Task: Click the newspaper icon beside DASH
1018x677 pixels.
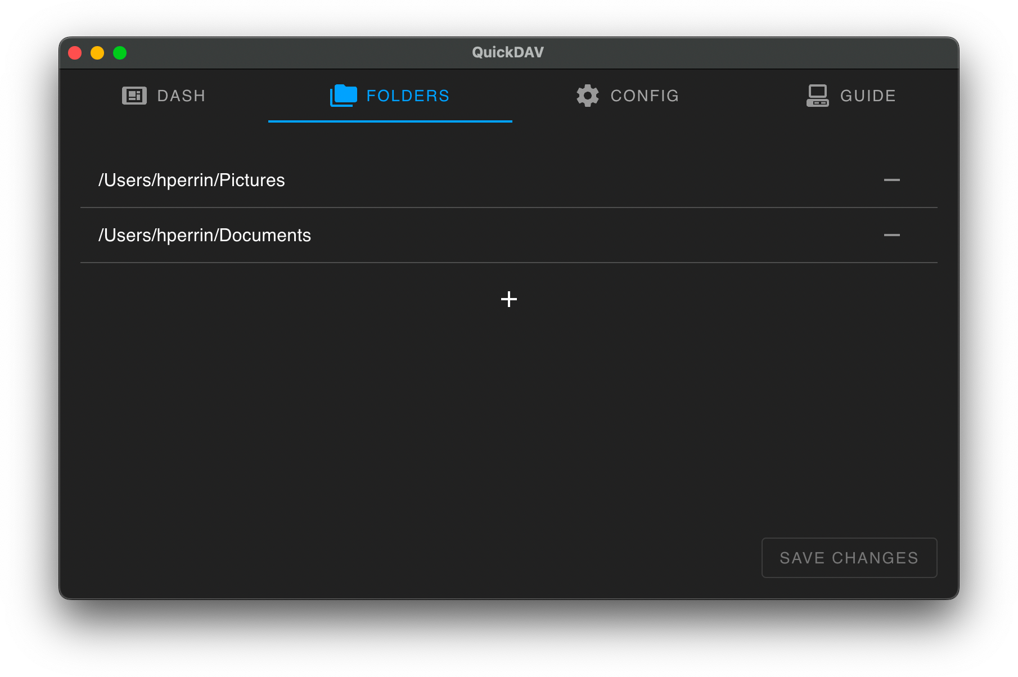Action: click(x=133, y=96)
